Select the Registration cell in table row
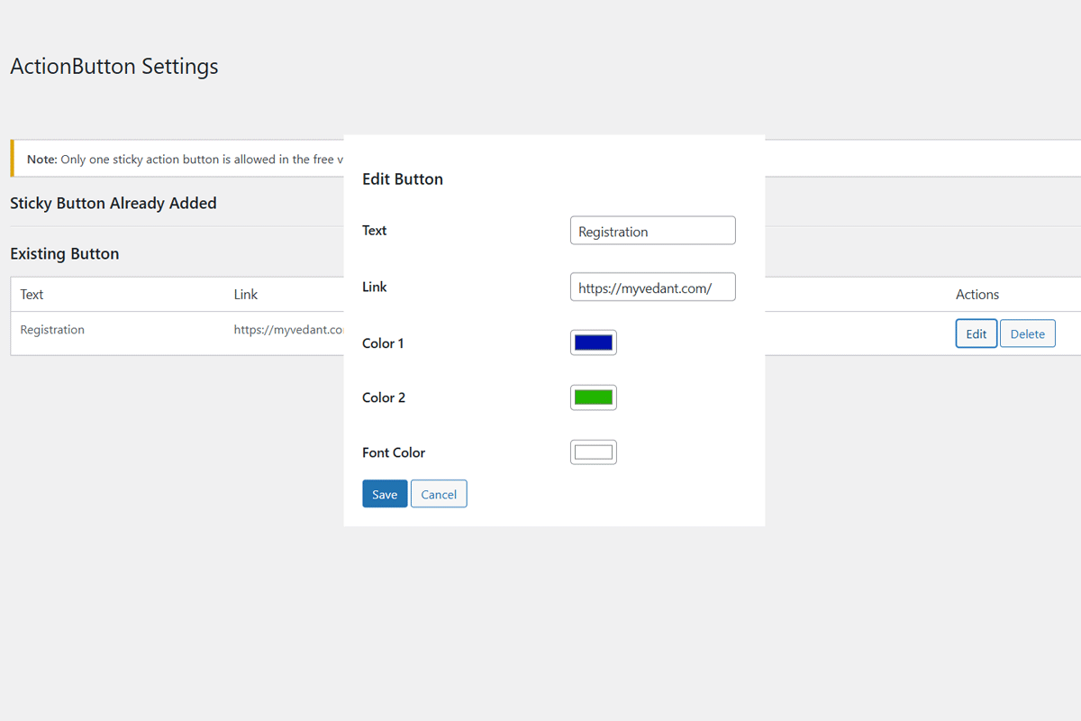 tap(52, 330)
